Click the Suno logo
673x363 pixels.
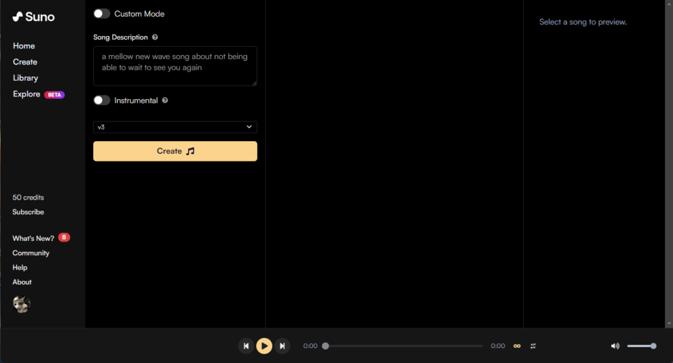tap(34, 16)
